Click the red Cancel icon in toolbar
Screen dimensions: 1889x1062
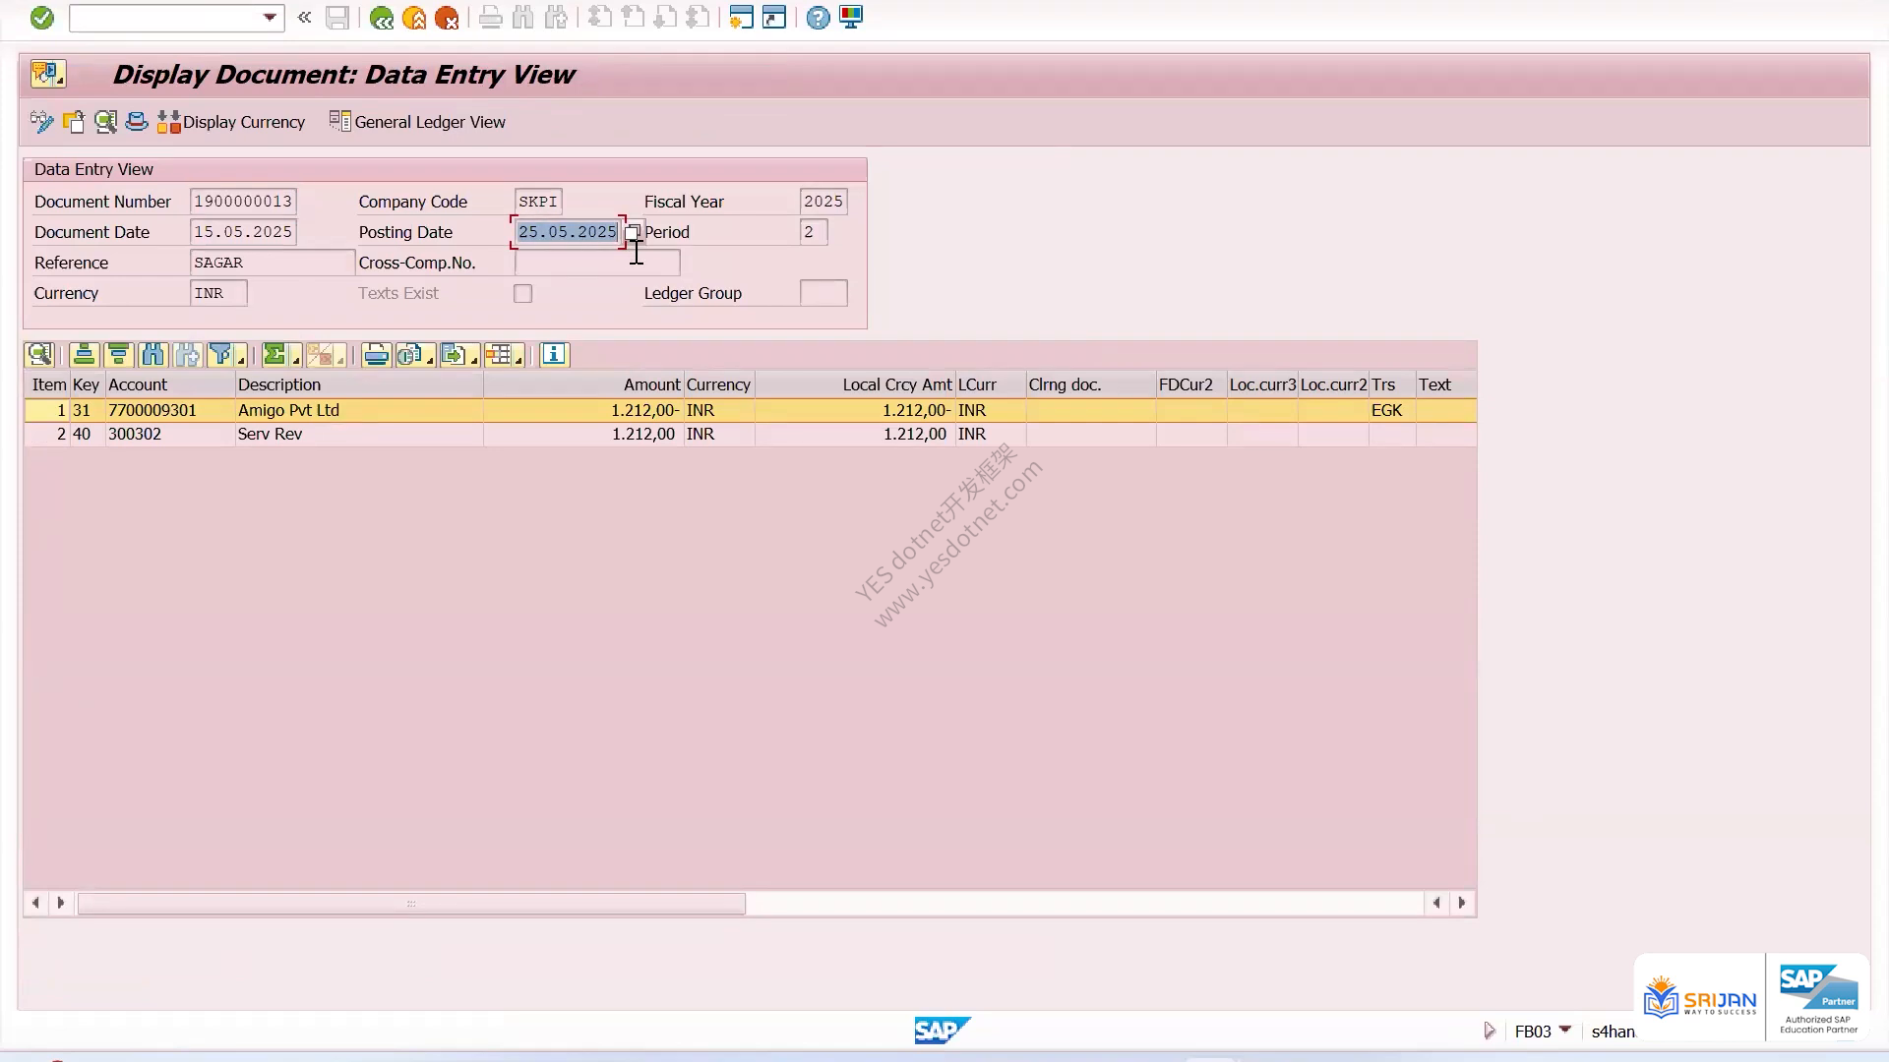(x=447, y=18)
